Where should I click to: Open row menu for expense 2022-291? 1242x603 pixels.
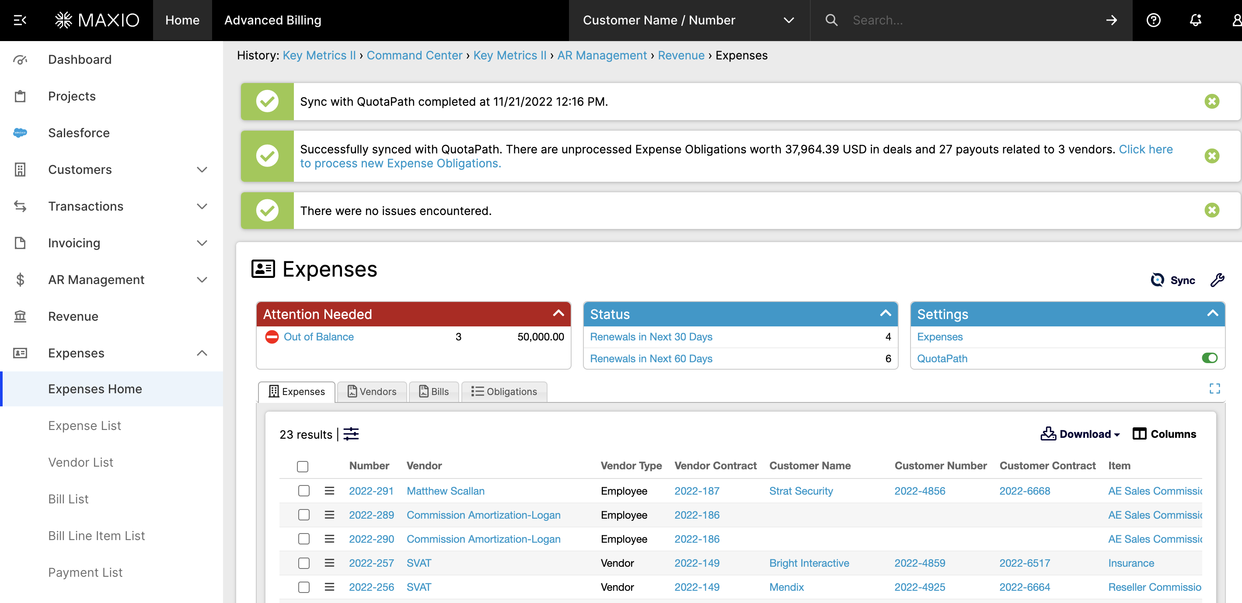pyautogui.click(x=329, y=491)
